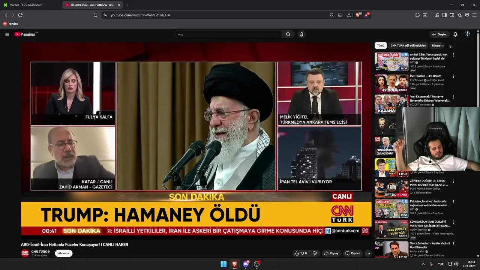This screenshot has height=270, width=480.
Task: Mute tab via audio speaker indicator
Action: tap(72, 5)
